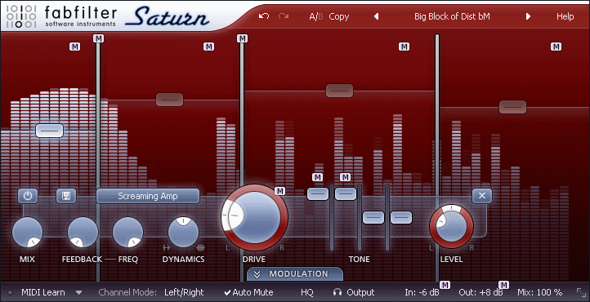Image resolution: width=590 pixels, height=302 pixels.
Task: Toggle the A/B comparison state
Action: [x=315, y=16]
